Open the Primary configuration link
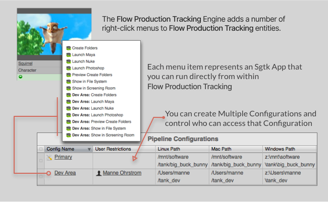The image size is (328, 202). pos(63,157)
